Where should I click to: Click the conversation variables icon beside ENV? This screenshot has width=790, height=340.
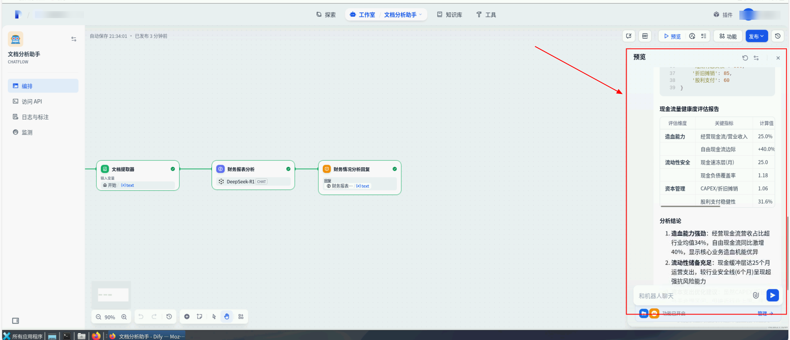coord(629,36)
